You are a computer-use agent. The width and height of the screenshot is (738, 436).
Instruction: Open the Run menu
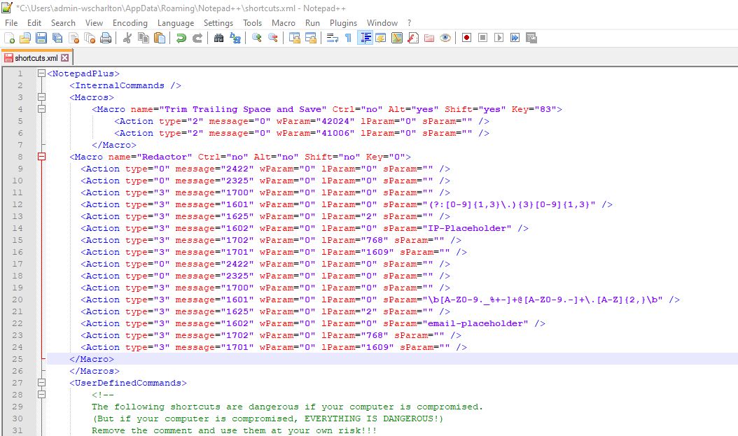(312, 23)
